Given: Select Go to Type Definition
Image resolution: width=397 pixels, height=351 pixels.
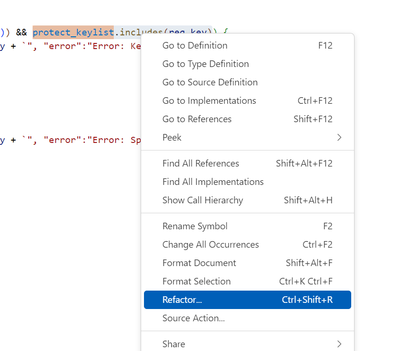Looking at the screenshot, I should (205, 64).
